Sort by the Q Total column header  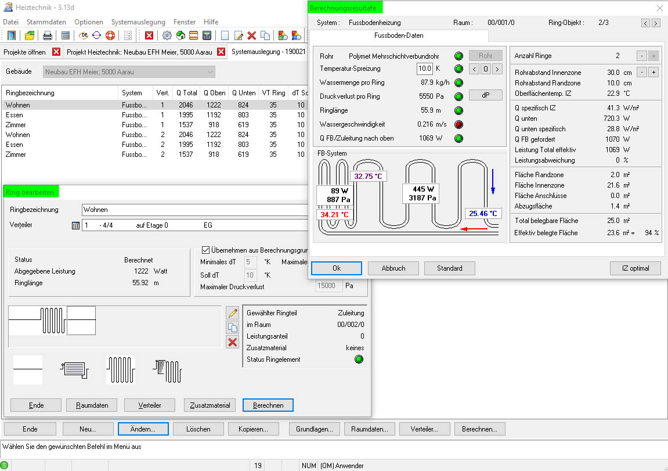[187, 93]
